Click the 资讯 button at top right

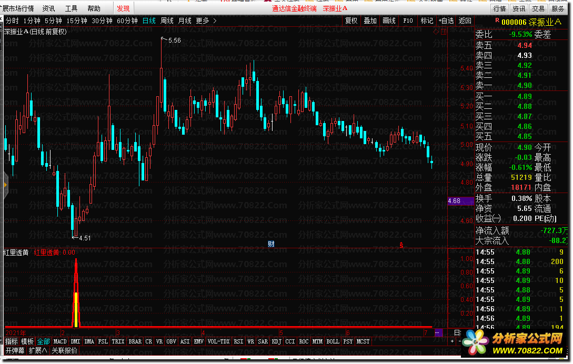click(519, 8)
